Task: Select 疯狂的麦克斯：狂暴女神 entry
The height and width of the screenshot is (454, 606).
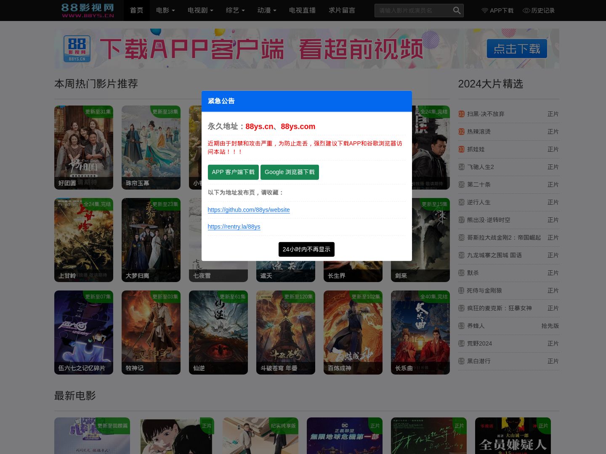Action: click(500, 308)
